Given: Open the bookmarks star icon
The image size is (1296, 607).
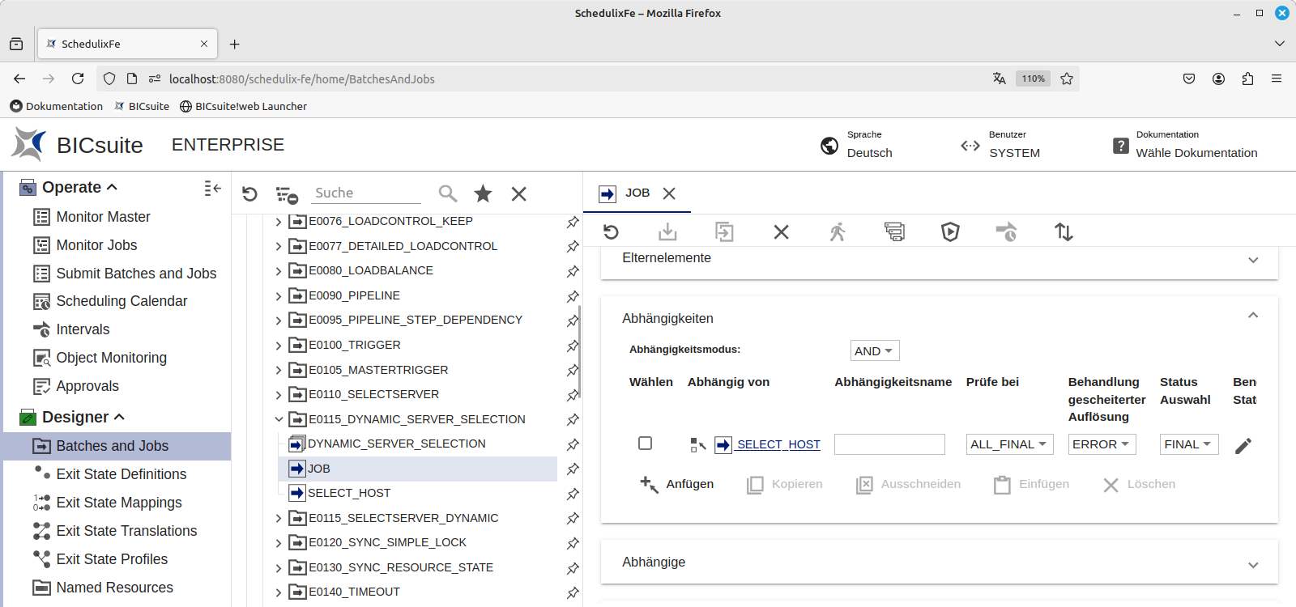Looking at the screenshot, I should click(x=483, y=193).
